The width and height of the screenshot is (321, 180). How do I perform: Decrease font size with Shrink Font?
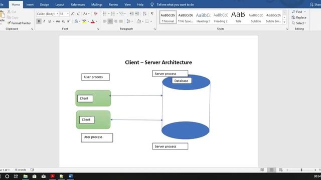78,14
